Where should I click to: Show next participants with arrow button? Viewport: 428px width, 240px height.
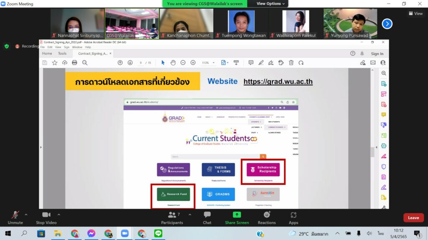pyautogui.click(x=387, y=24)
